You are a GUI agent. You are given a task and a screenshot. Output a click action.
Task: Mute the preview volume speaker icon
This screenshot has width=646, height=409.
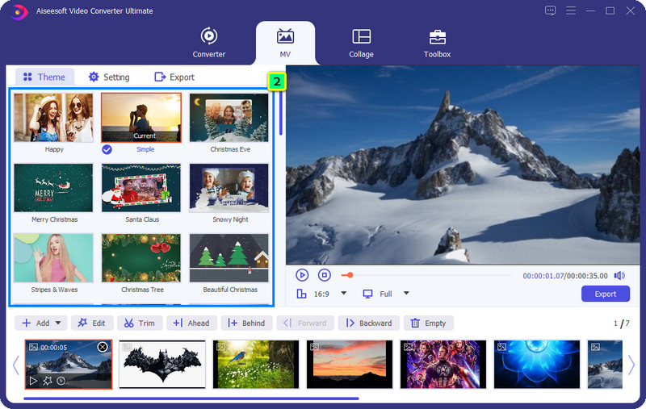point(619,275)
